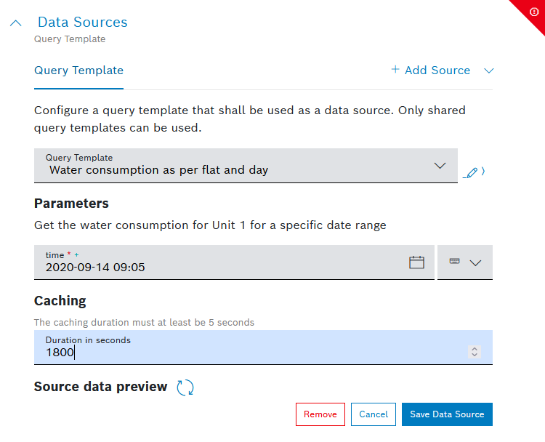Click the keyboard input mode icon
This screenshot has width=545, height=442.
(454, 262)
